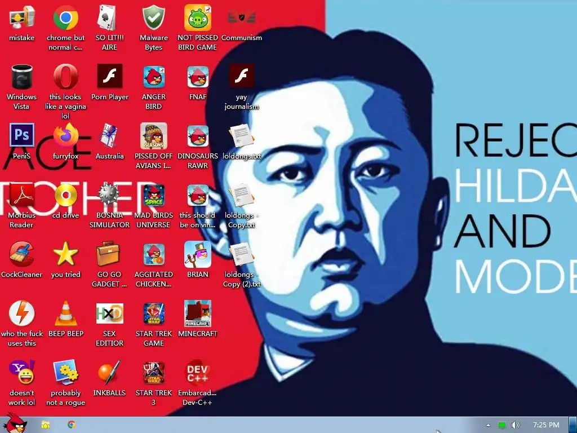This screenshot has width=577, height=433.
Task: Open the "INKBALLS" icon
Action: click(x=109, y=372)
